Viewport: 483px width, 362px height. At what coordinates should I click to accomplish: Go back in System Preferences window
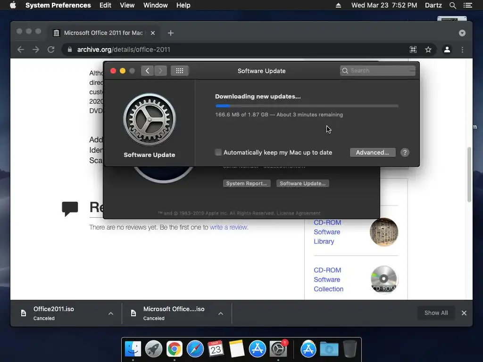click(148, 71)
